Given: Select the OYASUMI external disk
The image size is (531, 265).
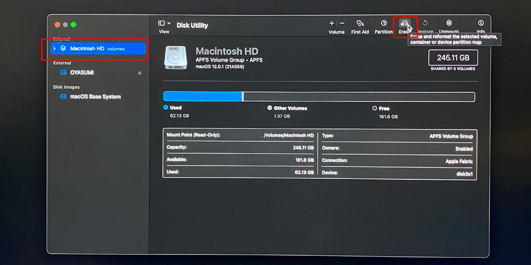Looking at the screenshot, I should [82, 72].
